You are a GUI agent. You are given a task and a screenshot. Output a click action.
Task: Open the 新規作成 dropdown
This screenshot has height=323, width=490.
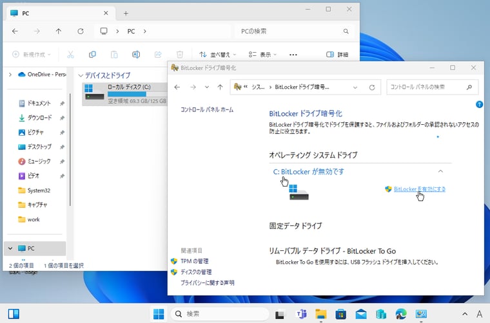click(x=31, y=55)
